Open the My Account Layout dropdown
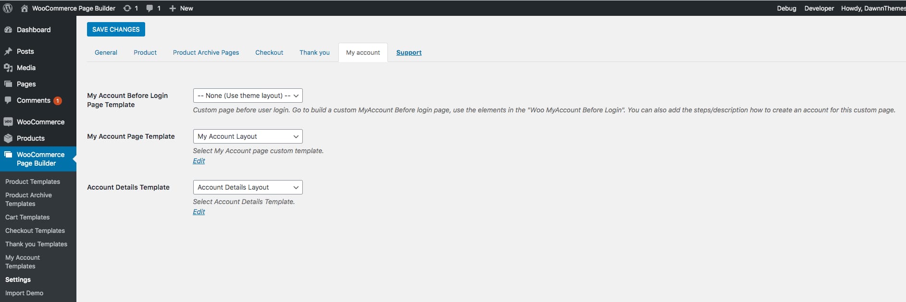The image size is (906, 302). [x=248, y=136]
